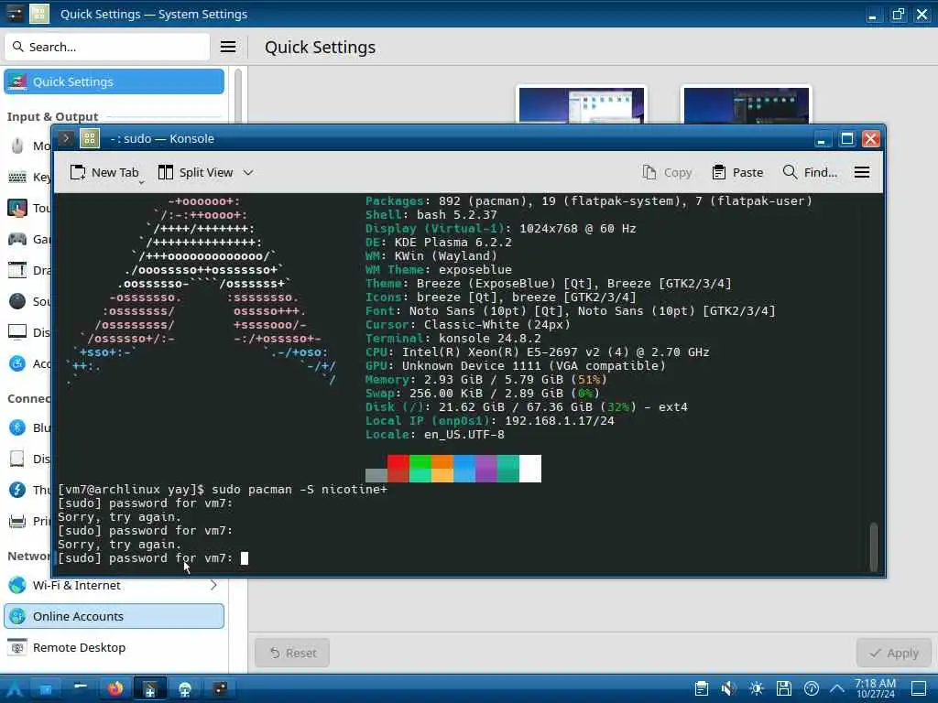Expand the Wi-Fi & Internet chevron
Viewport: 938px width, 703px height.
coord(213,585)
